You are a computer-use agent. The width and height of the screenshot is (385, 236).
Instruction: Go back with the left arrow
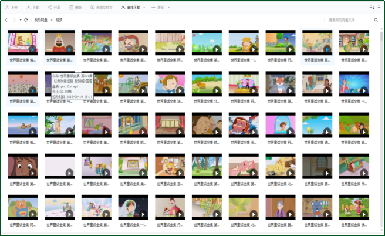pyautogui.click(x=6, y=20)
